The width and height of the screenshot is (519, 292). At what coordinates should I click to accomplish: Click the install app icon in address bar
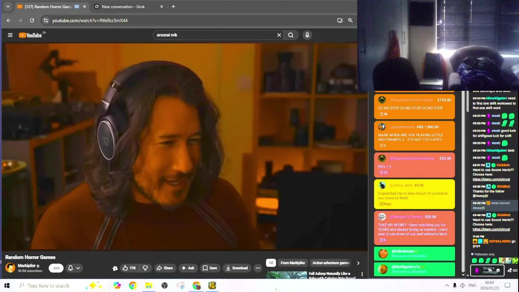[x=340, y=20]
